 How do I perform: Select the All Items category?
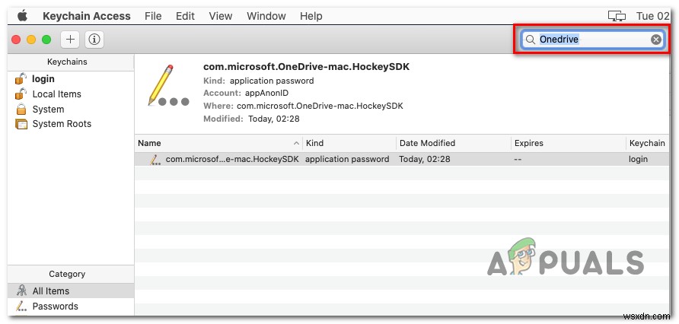[x=71, y=291]
